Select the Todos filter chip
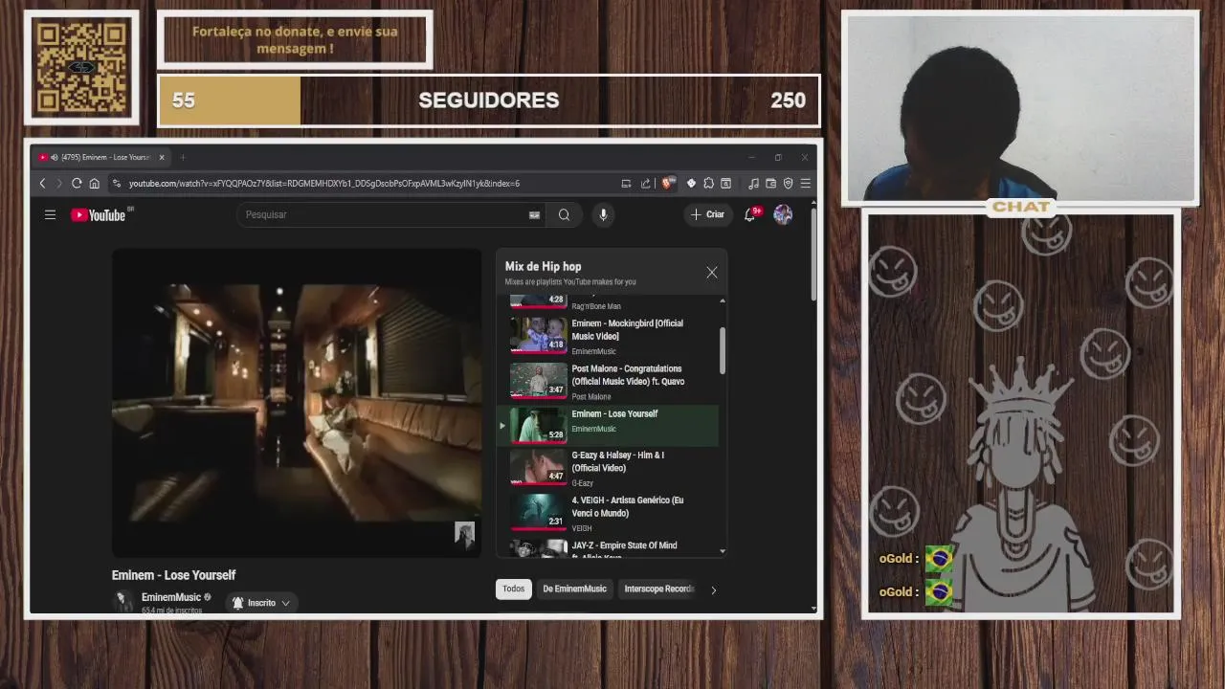 point(514,589)
